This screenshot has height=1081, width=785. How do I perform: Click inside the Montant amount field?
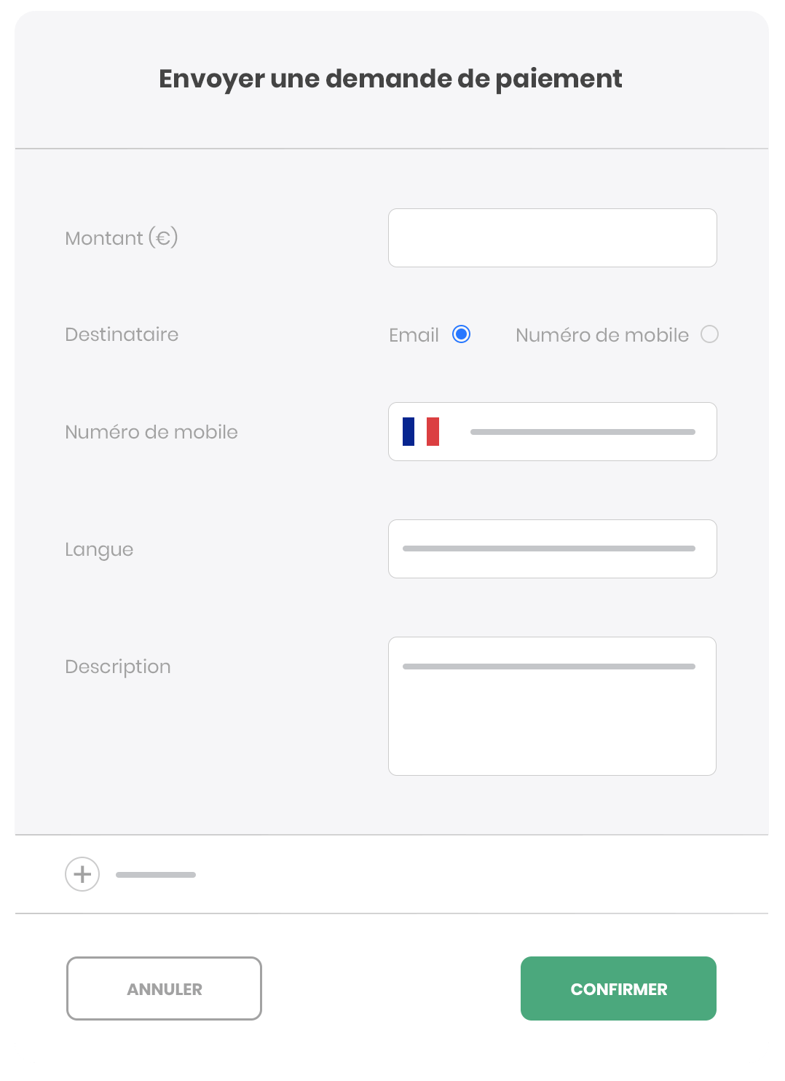click(x=552, y=237)
